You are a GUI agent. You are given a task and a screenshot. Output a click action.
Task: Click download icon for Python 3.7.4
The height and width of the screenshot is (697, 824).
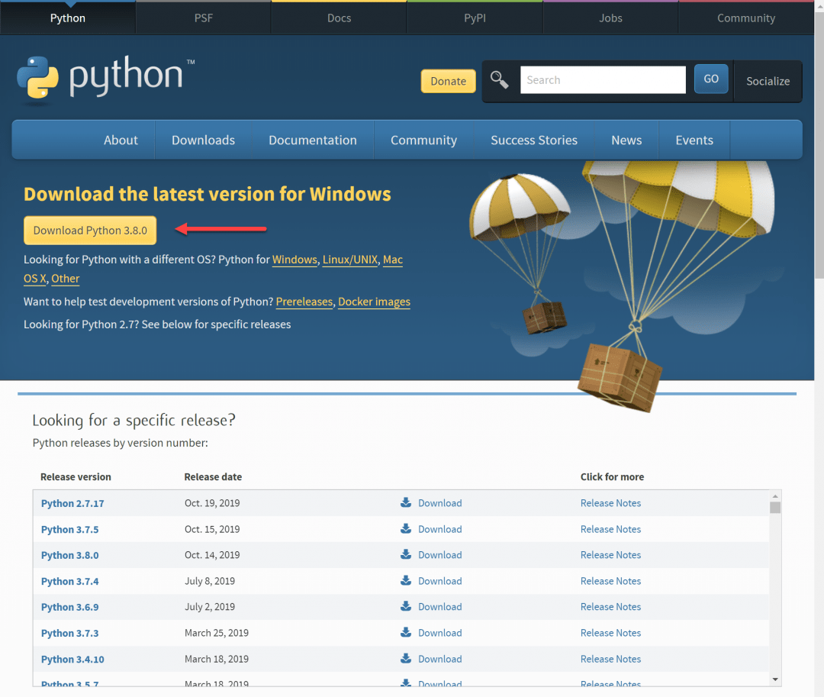(406, 581)
